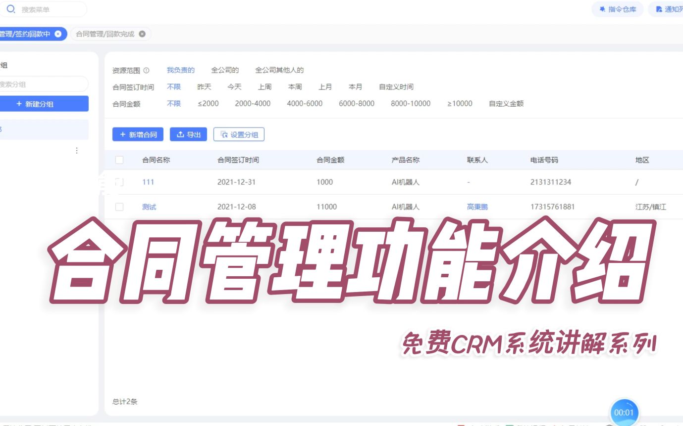Click the 新增合同 button
683x426 pixels.
point(138,134)
